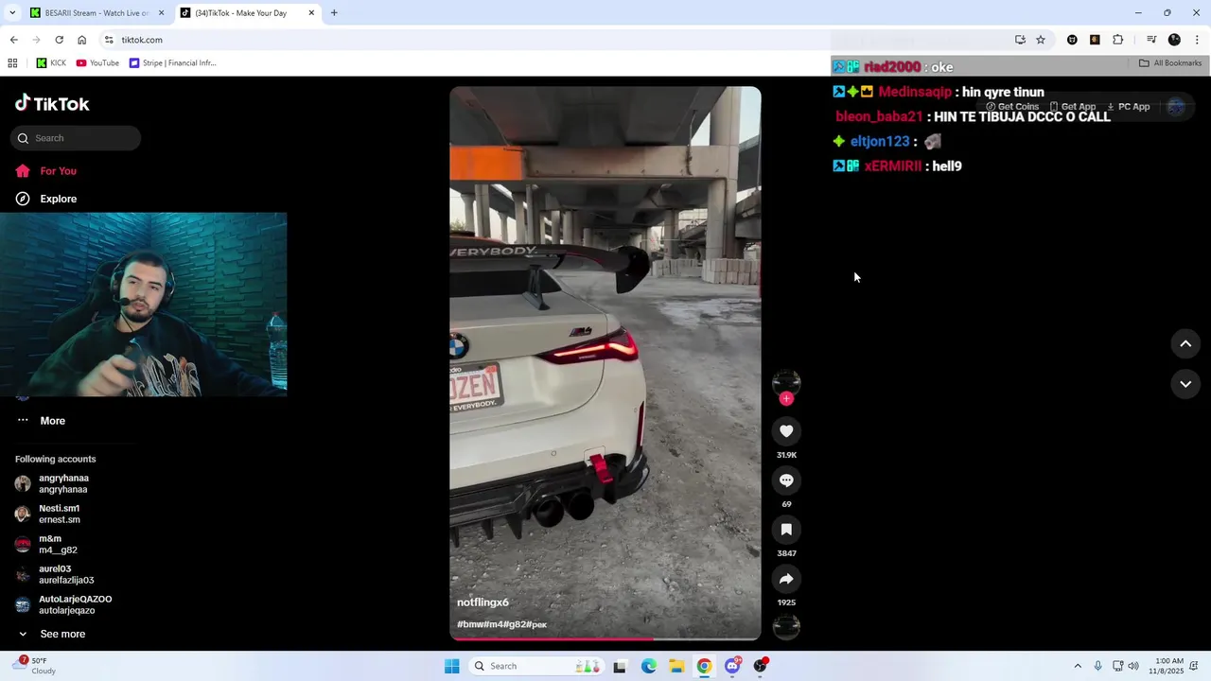
Task: Go to previous video with up chevron
Action: click(x=1185, y=344)
